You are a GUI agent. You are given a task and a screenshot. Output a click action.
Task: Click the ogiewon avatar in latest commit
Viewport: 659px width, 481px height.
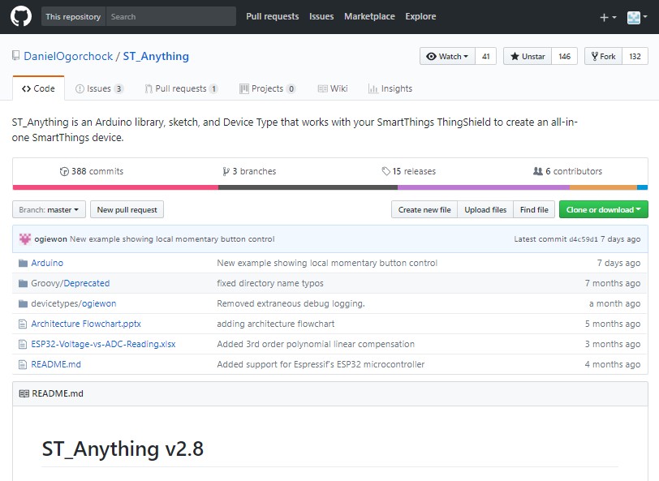(25, 239)
